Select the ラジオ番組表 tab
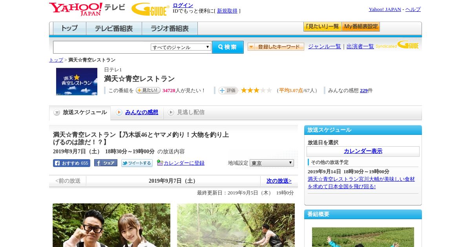This screenshot has height=247, width=471. pos(170,29)
